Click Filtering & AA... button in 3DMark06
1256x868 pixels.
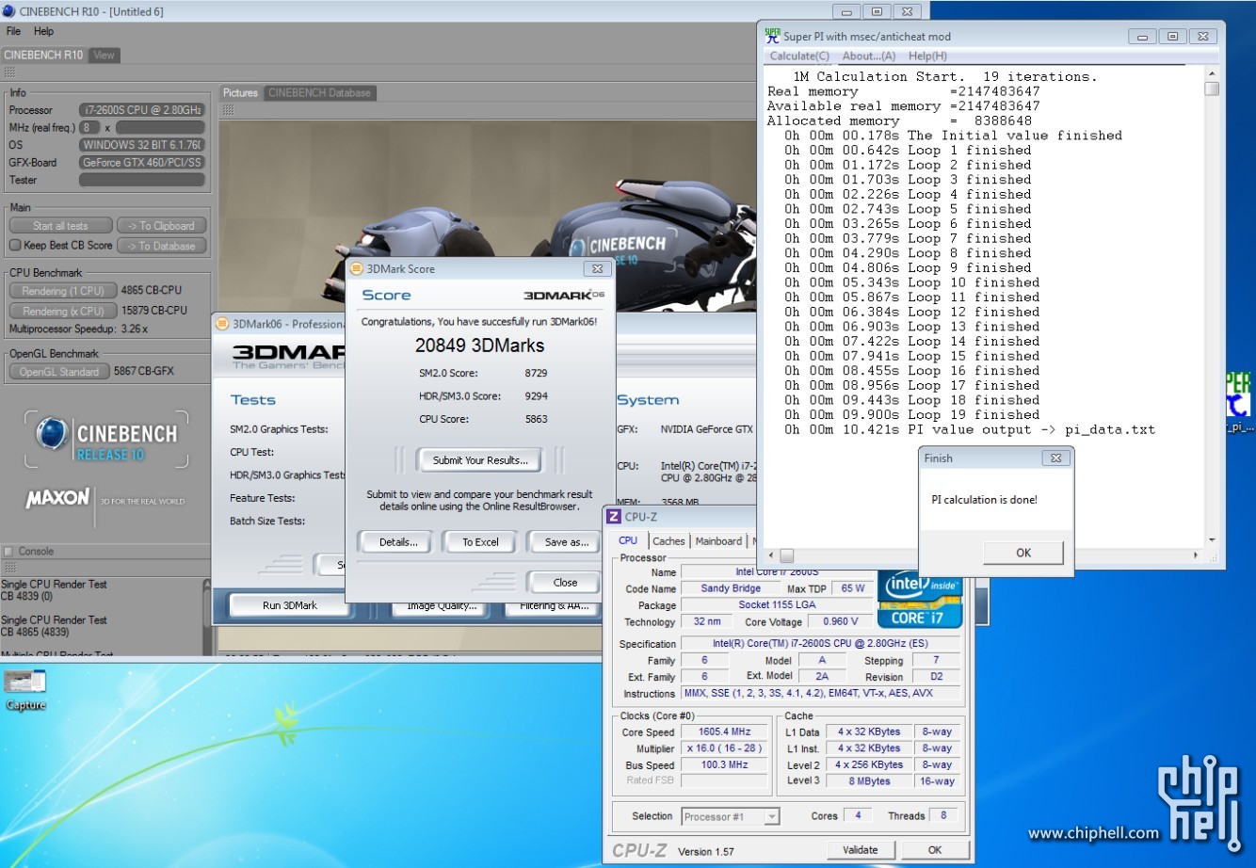coord(555,605)
